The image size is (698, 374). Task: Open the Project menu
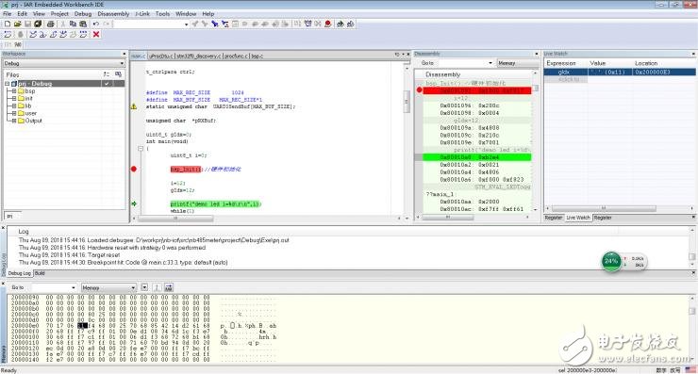pyautogui.click(x=59, y=14)
